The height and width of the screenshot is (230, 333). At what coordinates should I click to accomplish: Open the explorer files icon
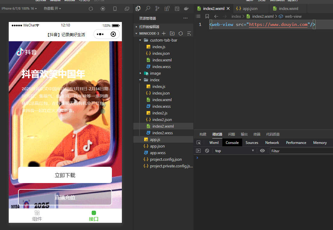(x=138, y=8)
